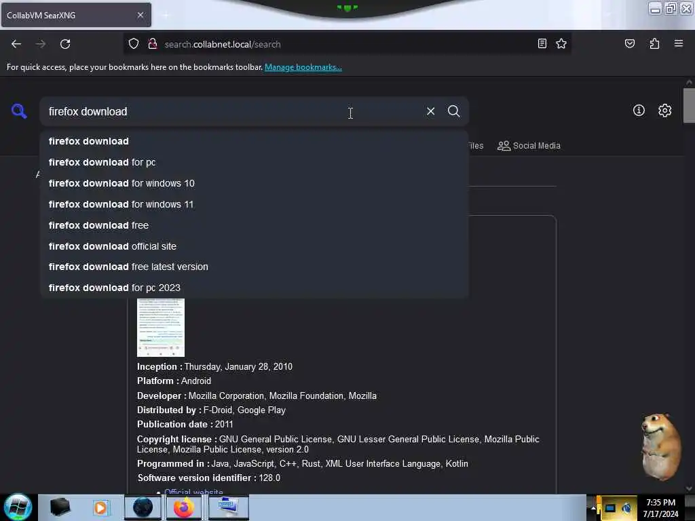Click "Software version identifier : 128.0"
The image size is (695, 521).
pyautogui.click(x=209, y=478)
